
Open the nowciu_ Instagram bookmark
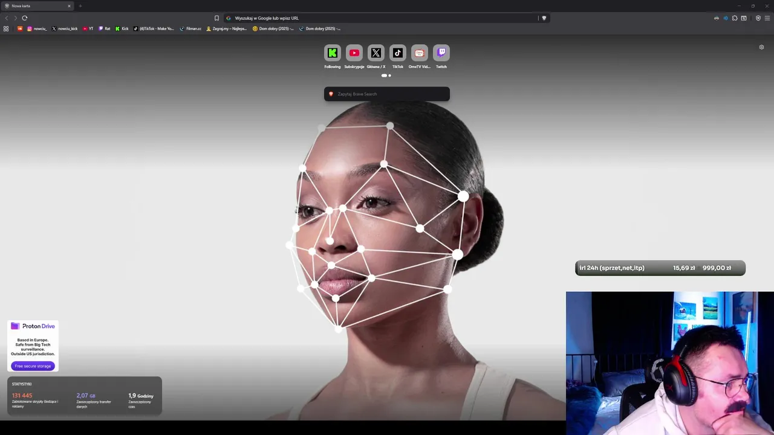[37, 28]
